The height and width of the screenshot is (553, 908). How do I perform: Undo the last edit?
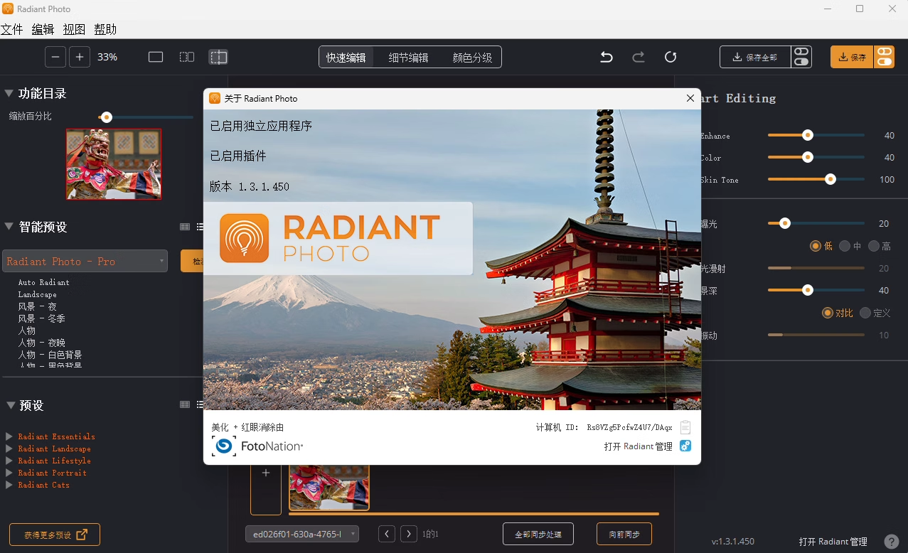[x=606, y=56]
